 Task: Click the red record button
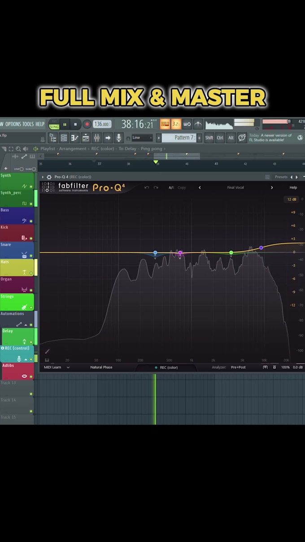point(87,124)
